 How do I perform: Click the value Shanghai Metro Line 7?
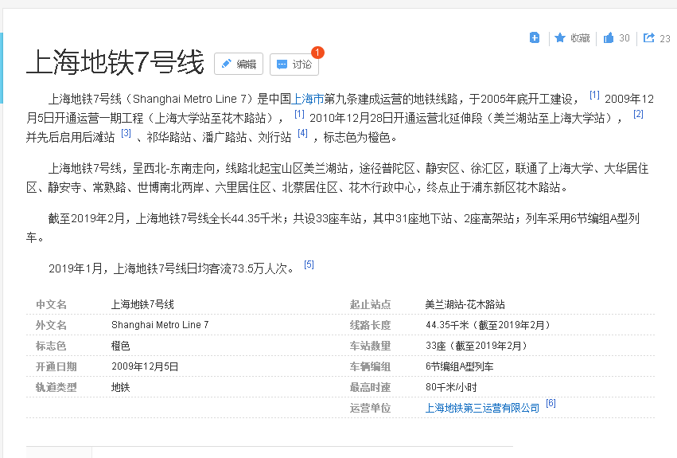(160, 325)
